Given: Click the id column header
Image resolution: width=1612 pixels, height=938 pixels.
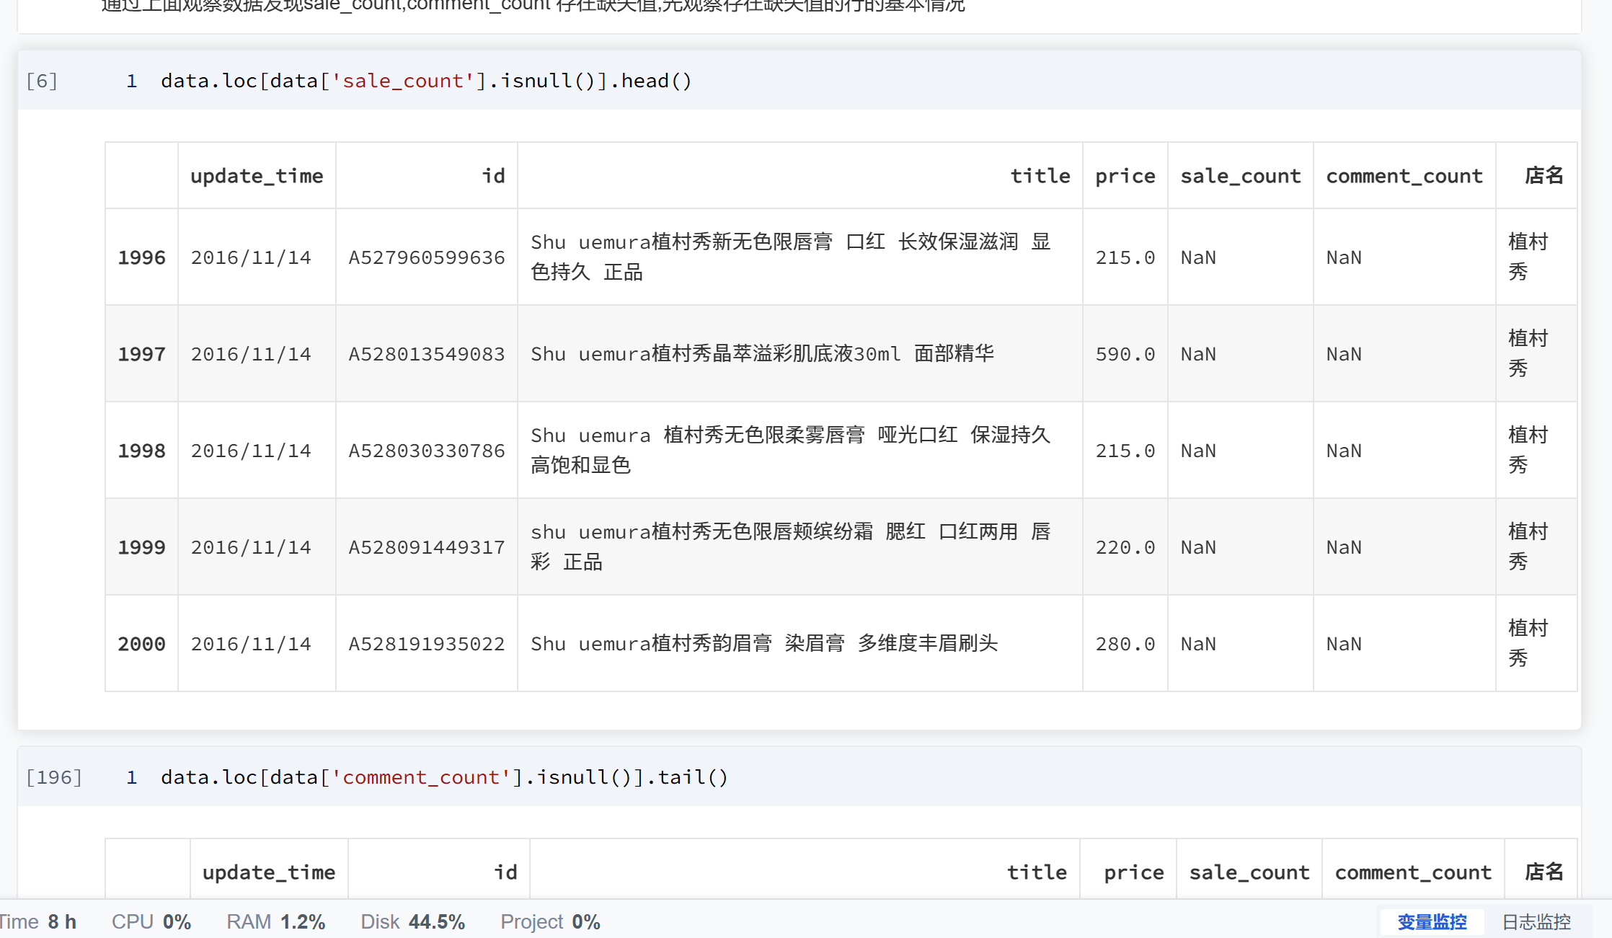Looking at the screenshot, I should point(493,176).
